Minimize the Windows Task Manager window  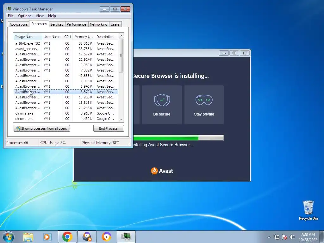(x=104, y=9)
